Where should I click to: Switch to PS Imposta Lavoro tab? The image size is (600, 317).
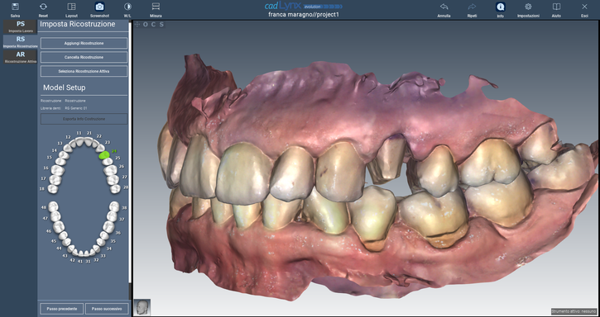(21, 26)
